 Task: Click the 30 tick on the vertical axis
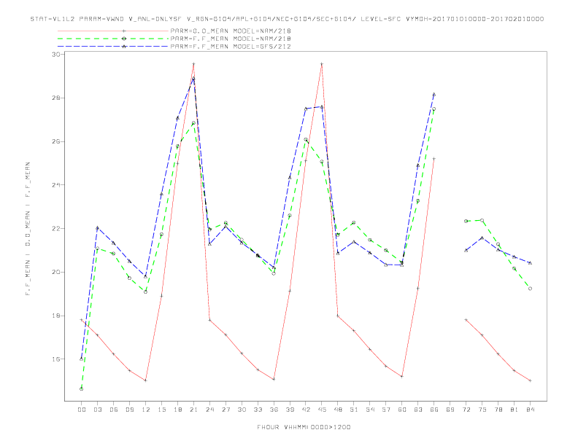coord(56,54)
